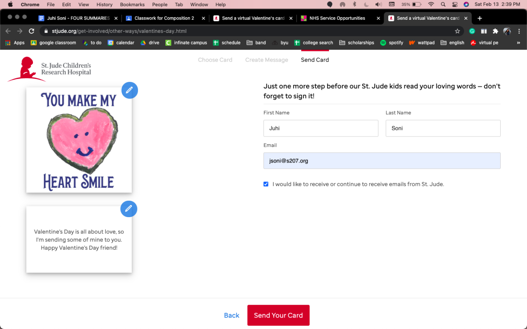Click the Last Name field containing Soni
Screen dimensions: 527x329
coord(443,128)
